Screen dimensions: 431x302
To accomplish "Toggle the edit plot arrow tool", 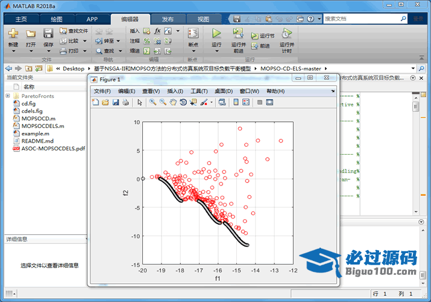I will pyautogui.click(x=140, y=103).
